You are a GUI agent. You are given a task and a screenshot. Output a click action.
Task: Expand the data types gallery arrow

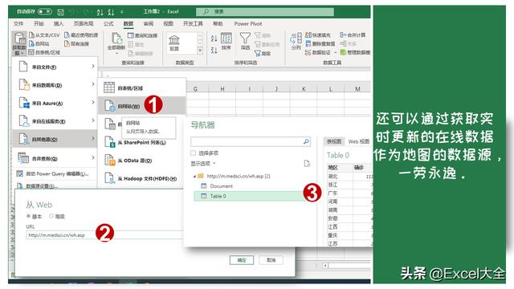click(200, 51)
